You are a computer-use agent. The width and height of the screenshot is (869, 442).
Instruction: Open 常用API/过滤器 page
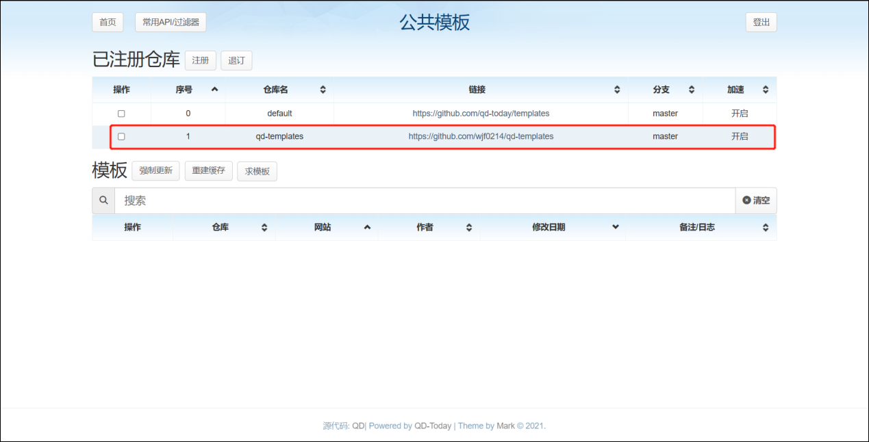[x=171, y=22]
